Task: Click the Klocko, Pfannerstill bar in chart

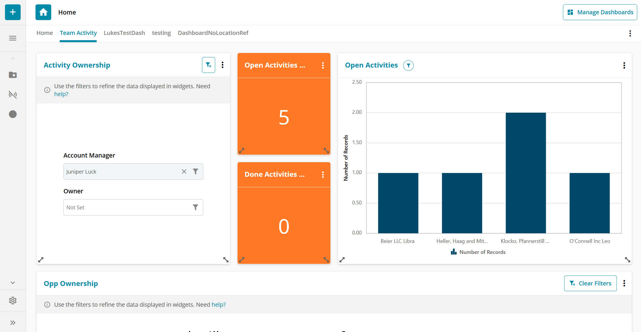Action: click(x=525, y=173)
